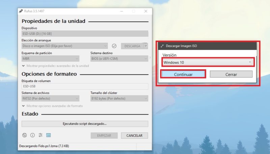This screenshot has width=270, height=154.
Task: Click the Continuar button
Action: [183, 74]
